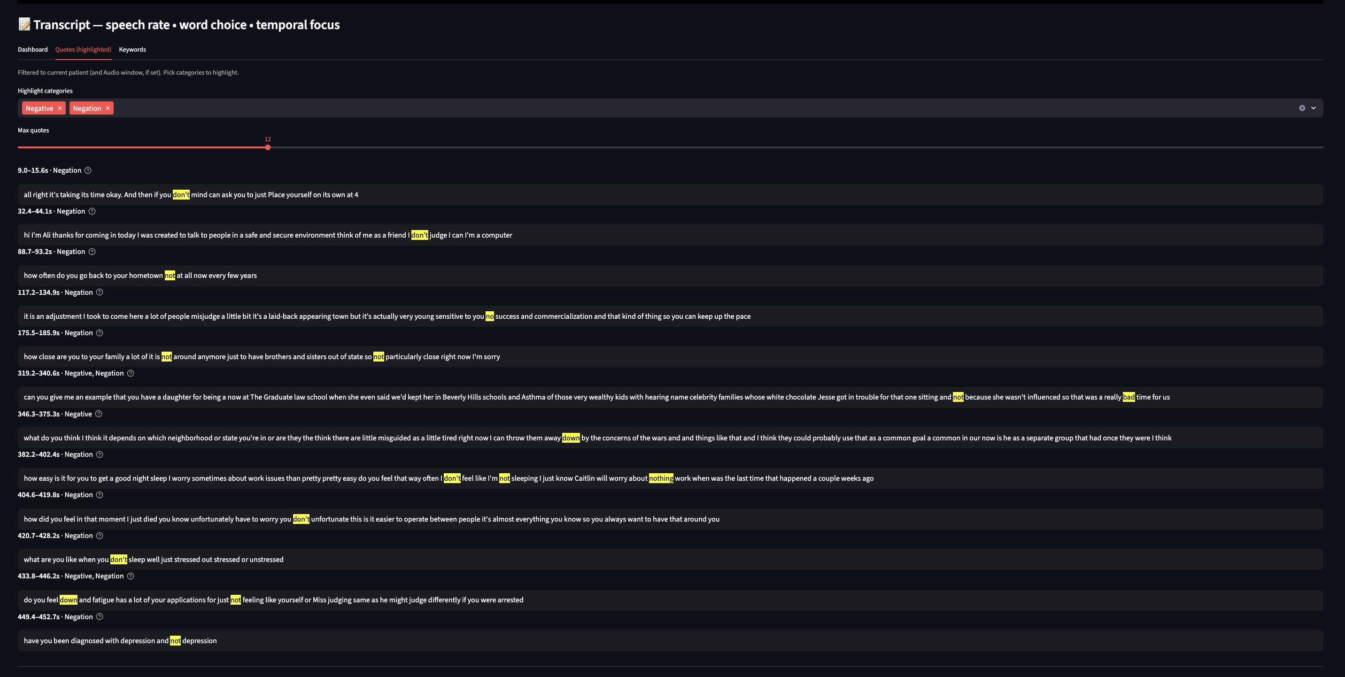This screenshot has width=1345, height=677.
Task: Click help icon beside 433.8–446.2s quote
Action: (x=131, y=576)
